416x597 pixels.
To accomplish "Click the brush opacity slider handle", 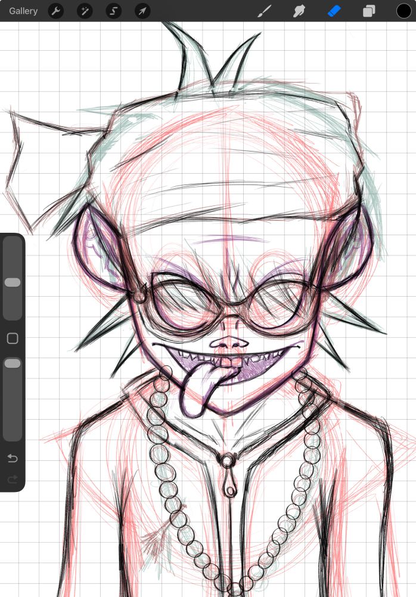I will pos(13,363).
